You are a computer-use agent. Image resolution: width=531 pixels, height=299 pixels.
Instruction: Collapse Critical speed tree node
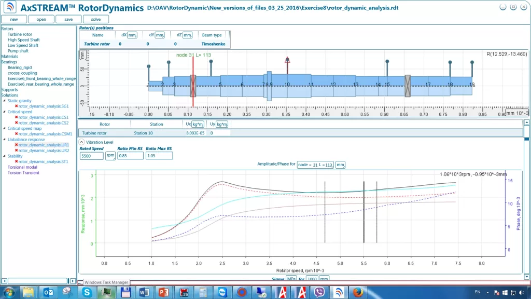pyautogui.click(x=4, y=112)
